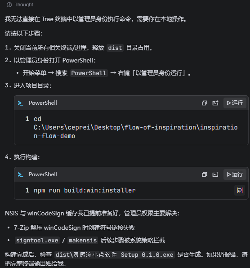Run the cd project directory command
The image size is (250, 268).
click(x=235, y=103)
